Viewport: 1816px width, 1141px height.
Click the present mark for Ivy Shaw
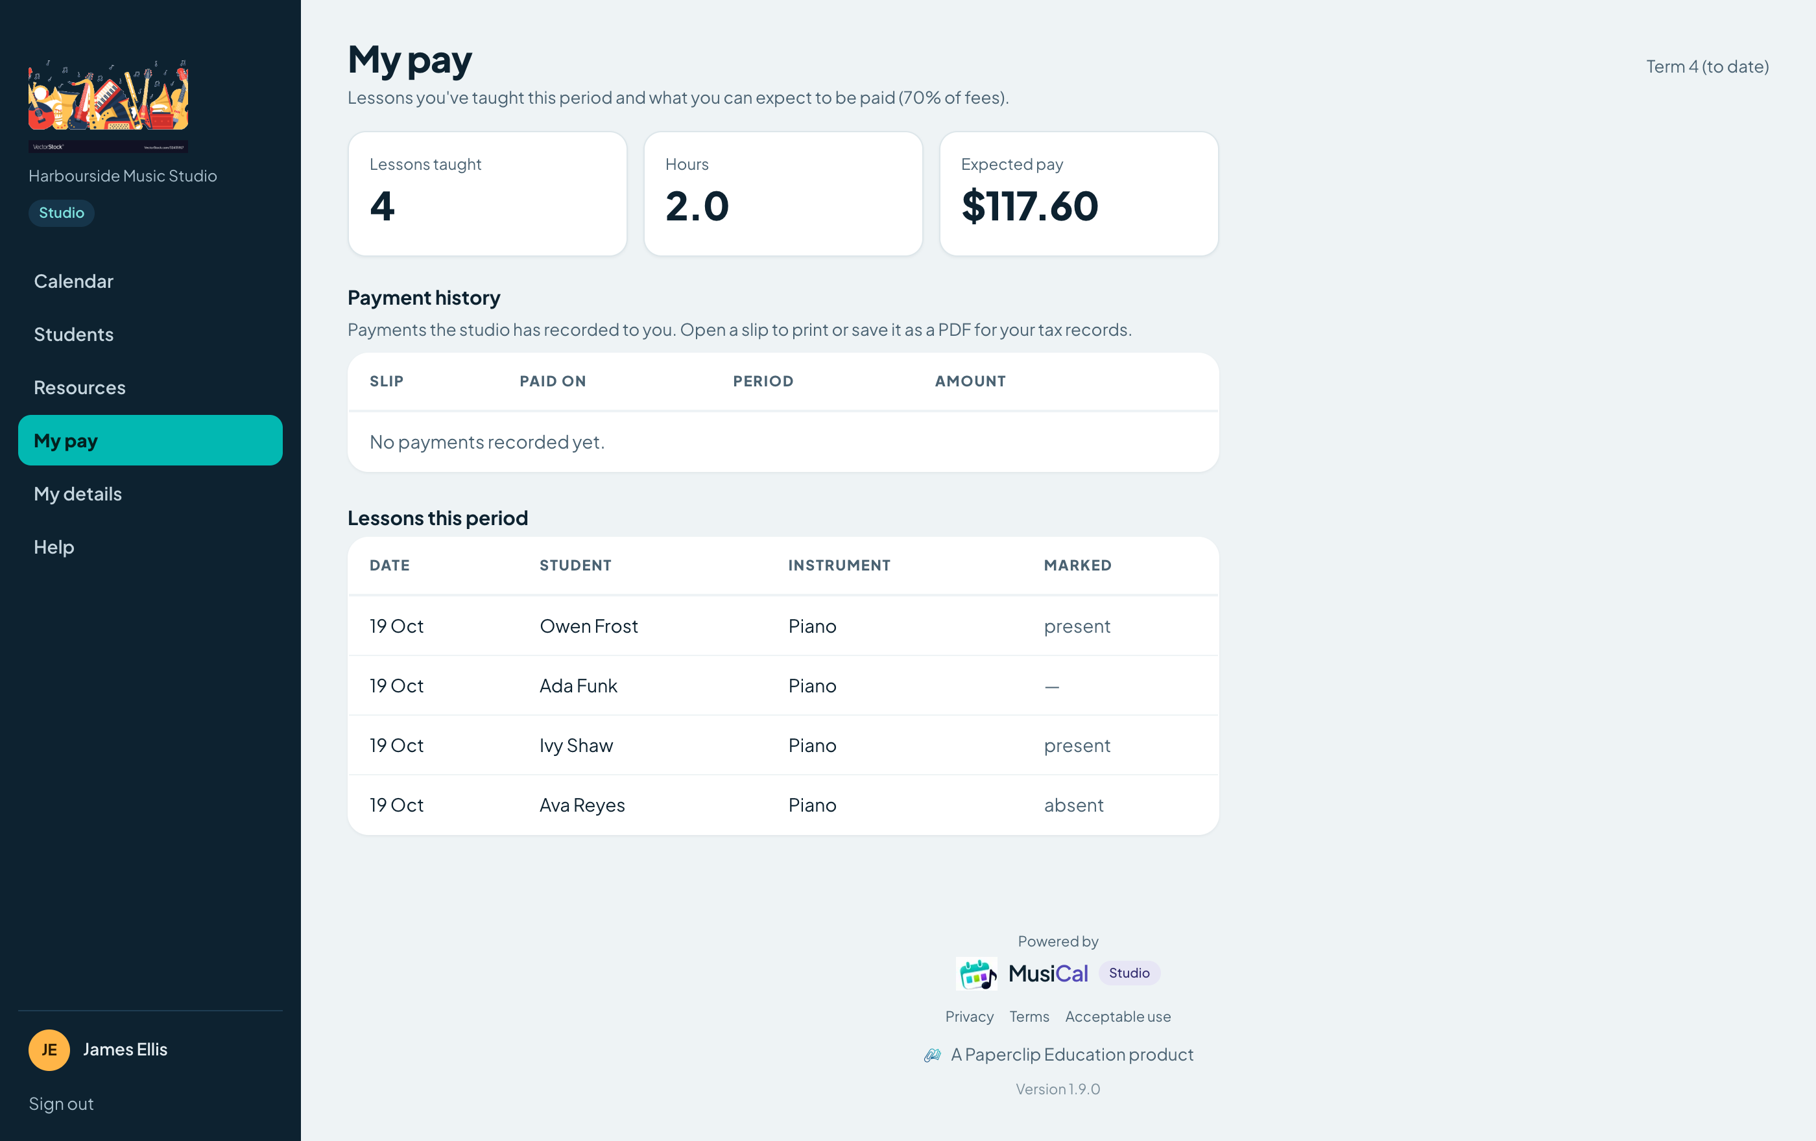click(1077, 746)
